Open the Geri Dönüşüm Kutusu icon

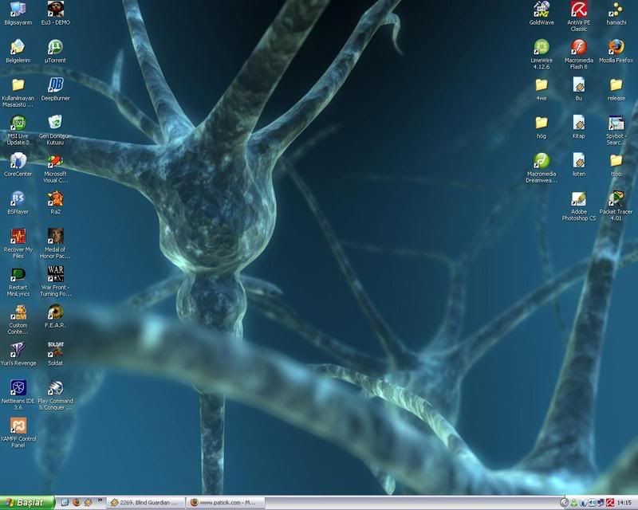[55, 130]
